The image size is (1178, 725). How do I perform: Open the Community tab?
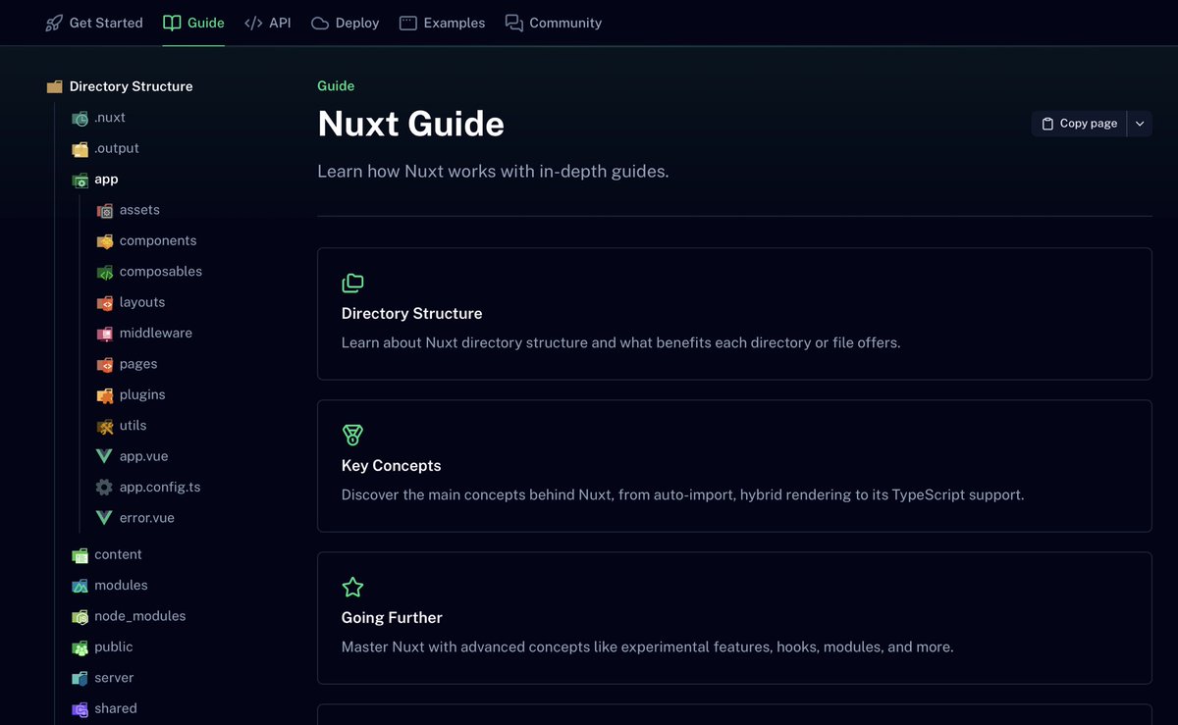554,23
